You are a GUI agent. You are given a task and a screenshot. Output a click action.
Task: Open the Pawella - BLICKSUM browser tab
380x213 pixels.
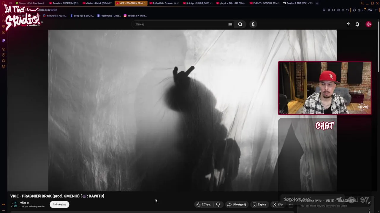[x=64, y=3]
